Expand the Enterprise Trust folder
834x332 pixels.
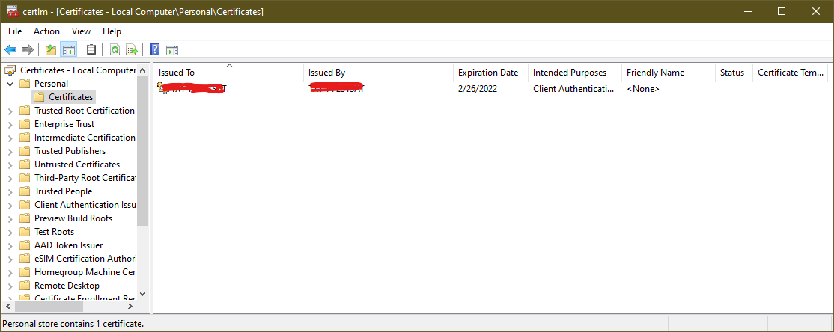click(10, 124)
